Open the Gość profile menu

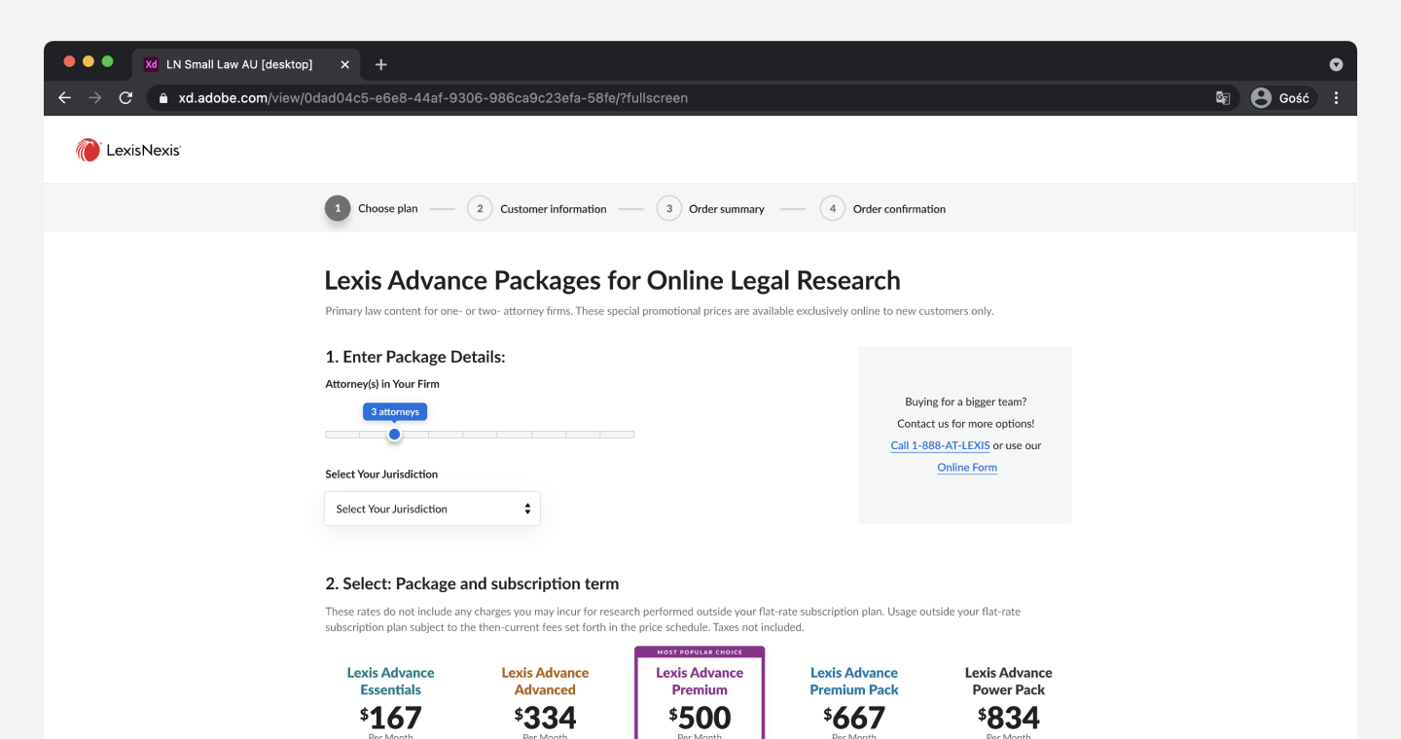pyautogui.click(x=1281, y=97)
